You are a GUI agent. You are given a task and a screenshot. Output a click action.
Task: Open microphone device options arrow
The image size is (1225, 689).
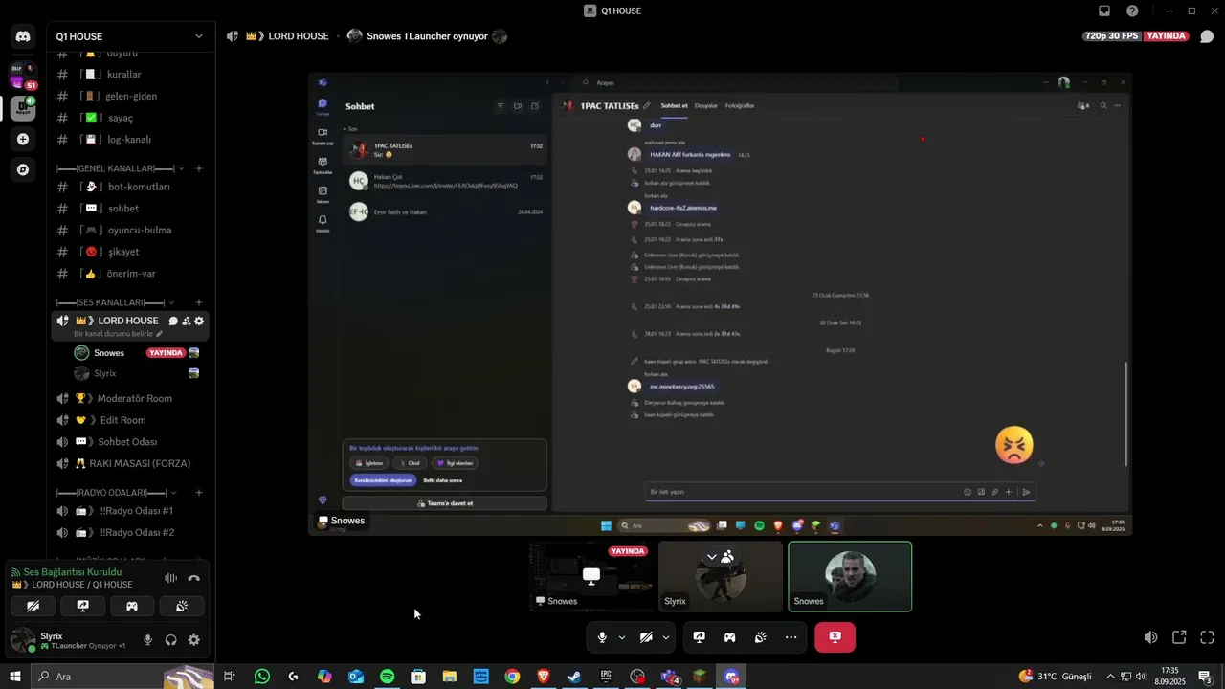click(622, 637)
